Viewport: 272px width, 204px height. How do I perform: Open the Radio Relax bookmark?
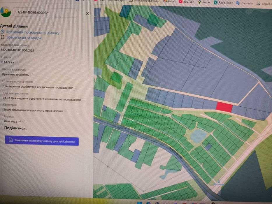pos(223,2)
